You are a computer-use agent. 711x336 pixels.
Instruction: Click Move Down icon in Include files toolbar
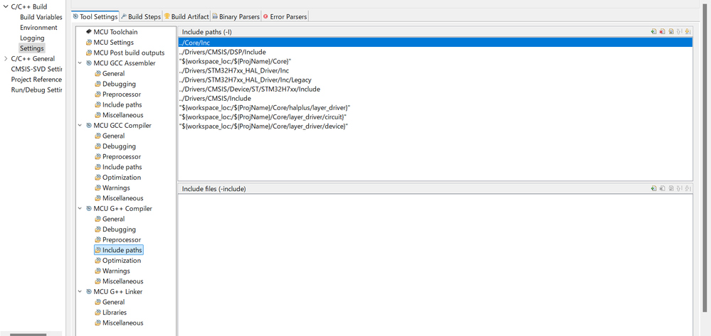click(688, 188)
